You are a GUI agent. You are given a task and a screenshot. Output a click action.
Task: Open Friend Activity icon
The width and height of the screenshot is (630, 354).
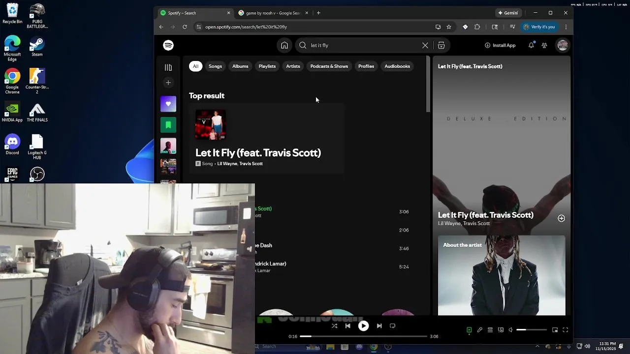point(544,45)
